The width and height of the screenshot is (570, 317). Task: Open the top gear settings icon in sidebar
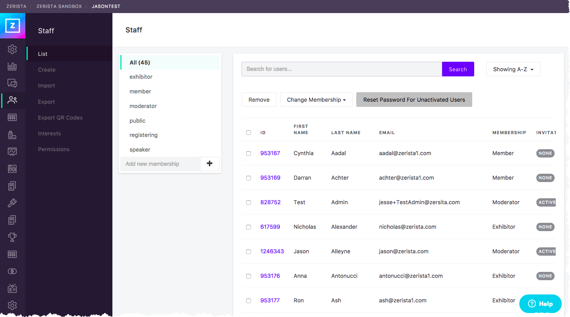click(x=12, y=49)
